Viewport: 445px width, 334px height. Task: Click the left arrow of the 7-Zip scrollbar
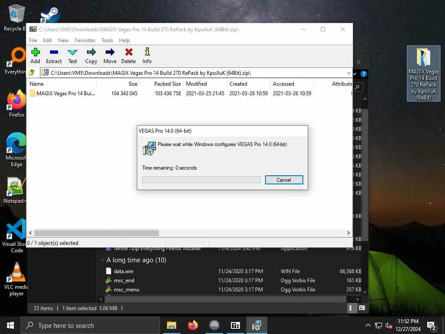pyautogui.click(x=31, y=233)
